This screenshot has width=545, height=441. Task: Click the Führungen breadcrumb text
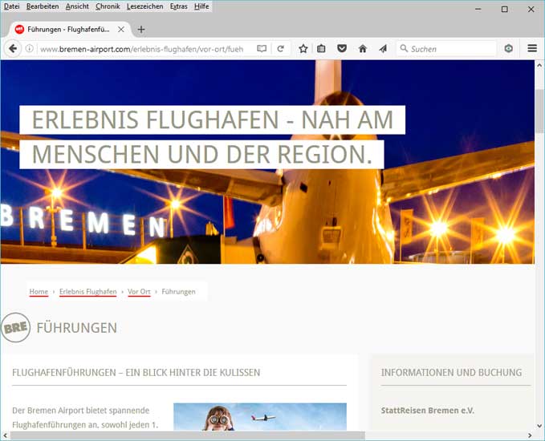tap(179, 292)
